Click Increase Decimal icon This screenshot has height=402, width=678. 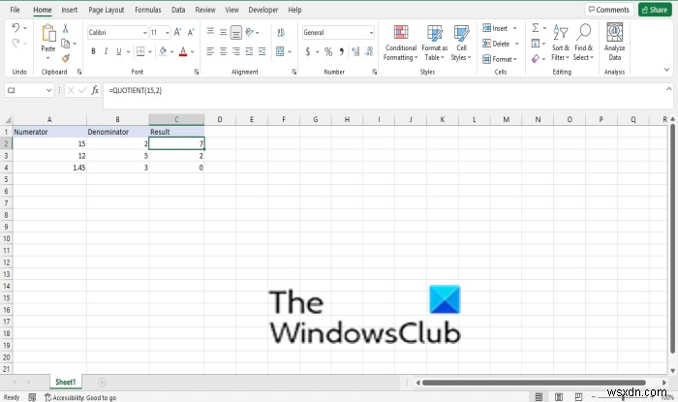[x=355, y=52]
